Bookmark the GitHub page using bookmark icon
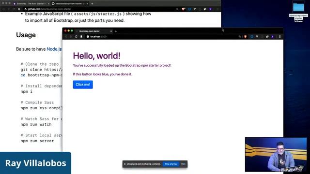Image resolution: width=310 pixels, height=174 pixels. point(19,9)
